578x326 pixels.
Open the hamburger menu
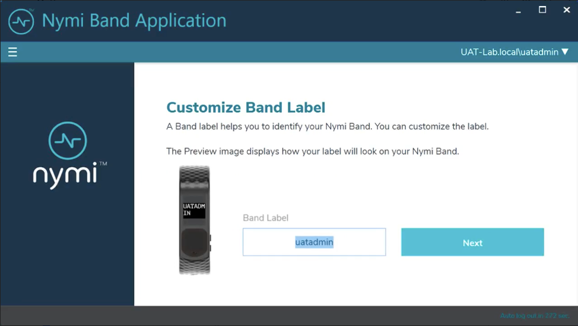point(12,52)
